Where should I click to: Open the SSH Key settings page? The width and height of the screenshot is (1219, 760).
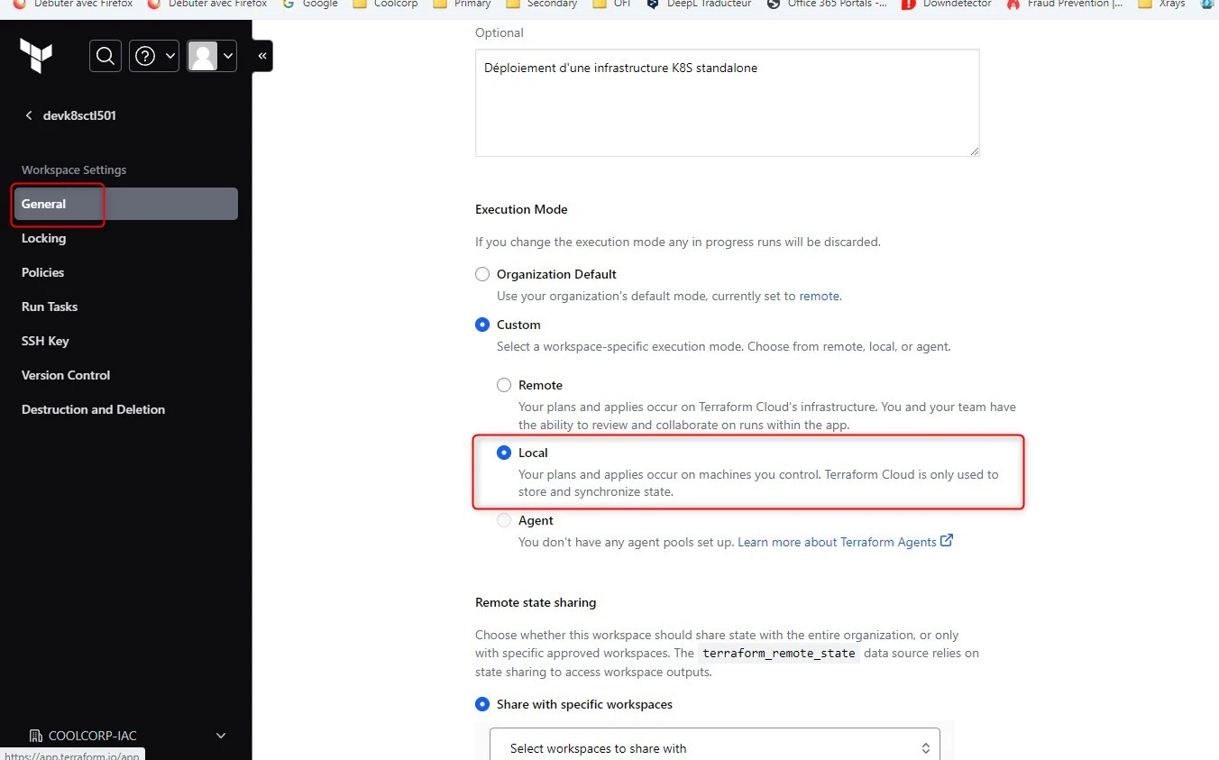(45, 341)
